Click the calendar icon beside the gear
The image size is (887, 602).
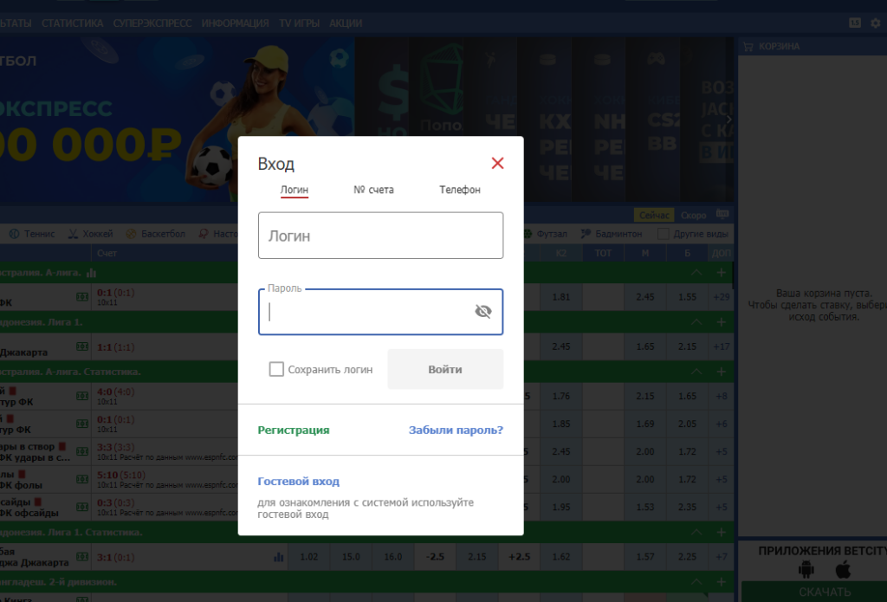(x=855, y=23)
